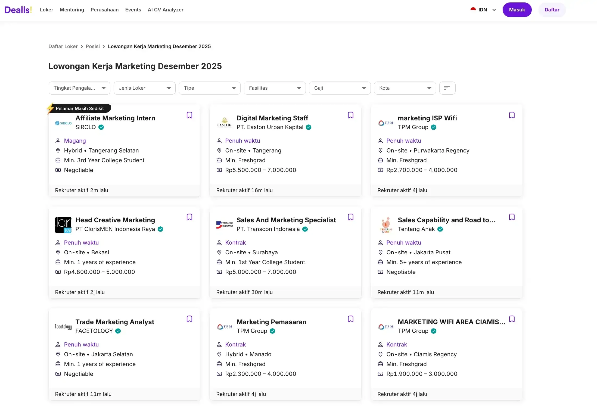Screen dimensions: 597x406
Task: Save the Digital Marketing Staff listing
Action: 350,115
